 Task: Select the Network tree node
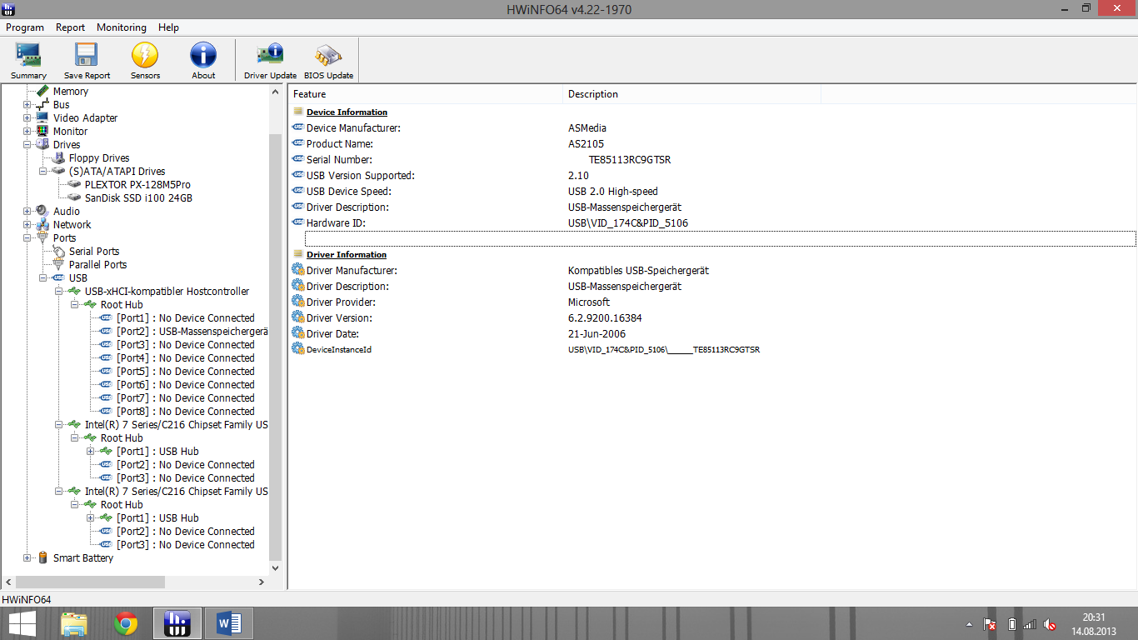click(x=72, y=225)
